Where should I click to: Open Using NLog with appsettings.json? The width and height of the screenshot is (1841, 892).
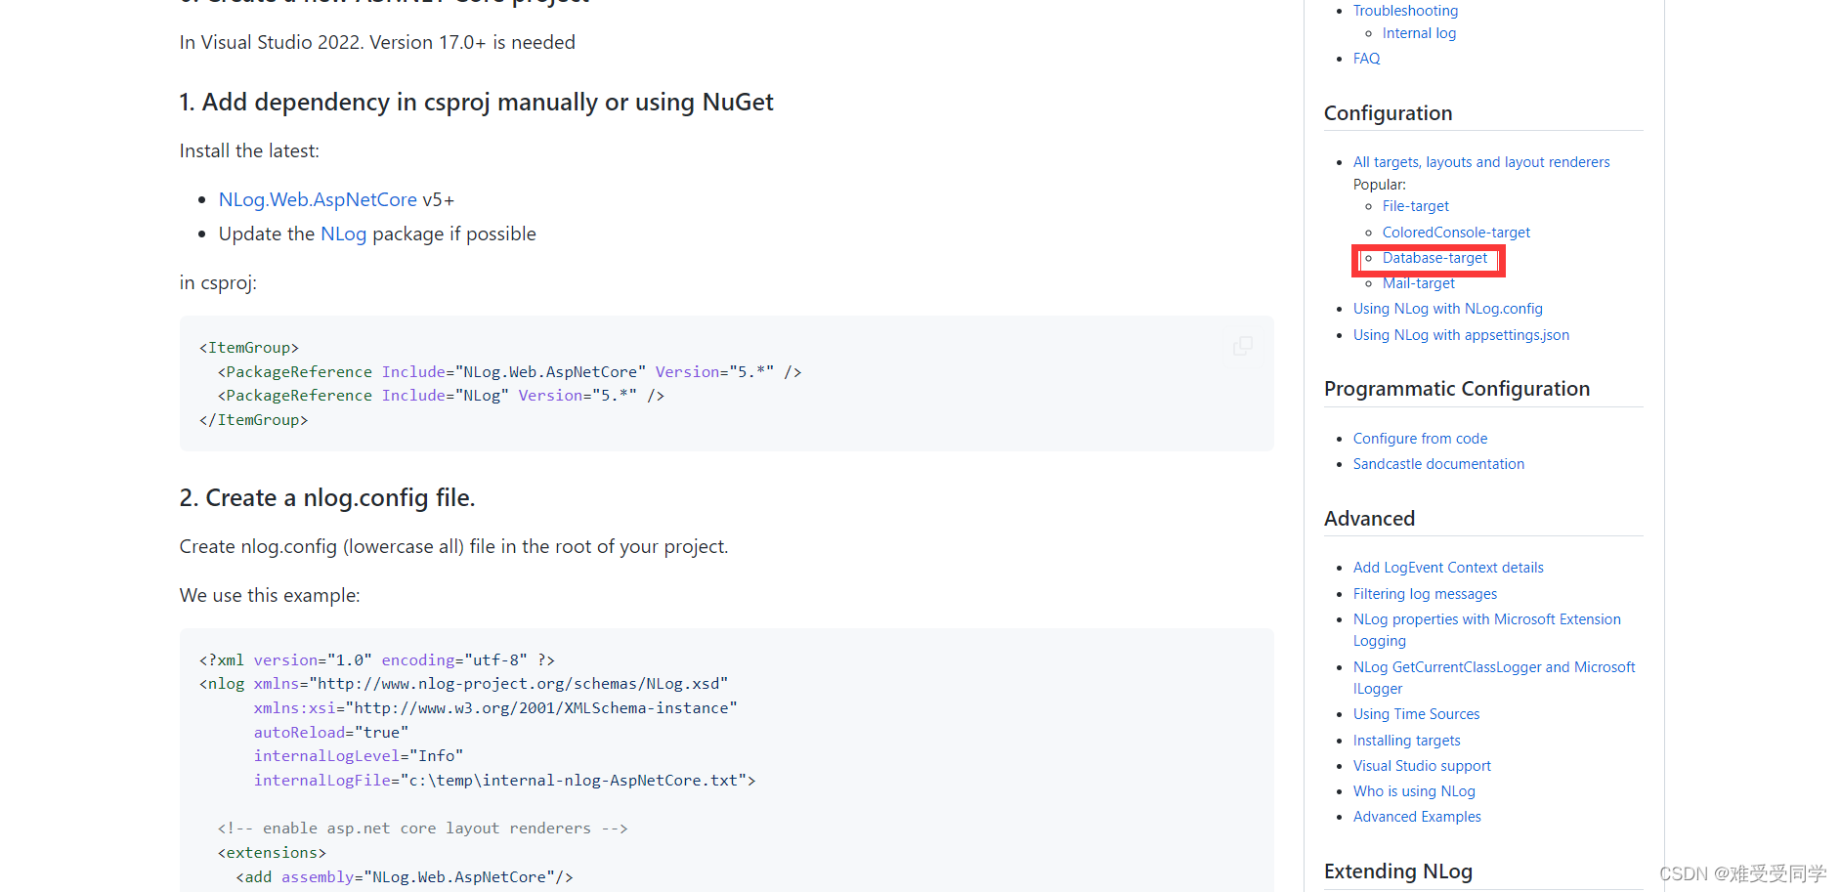[x=1461, y=335]
